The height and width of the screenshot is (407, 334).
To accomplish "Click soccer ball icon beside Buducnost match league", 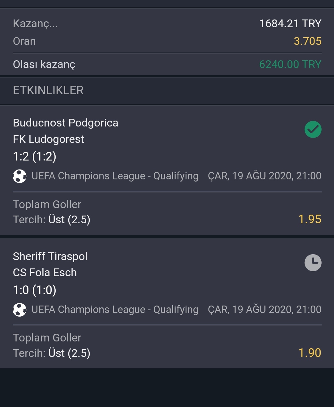I will click(19, 176).
